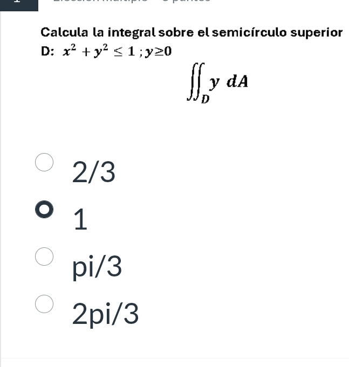The width and height of the screenshot is (349, 367).
Task: Click the word "integral" in the question
Action: pos(133,32)
